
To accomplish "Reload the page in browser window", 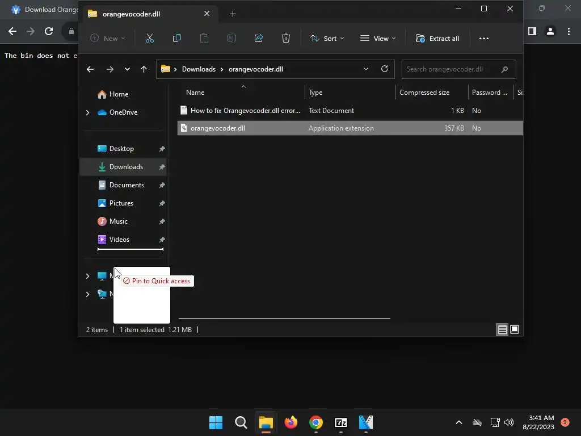I will tap(49, 31).
